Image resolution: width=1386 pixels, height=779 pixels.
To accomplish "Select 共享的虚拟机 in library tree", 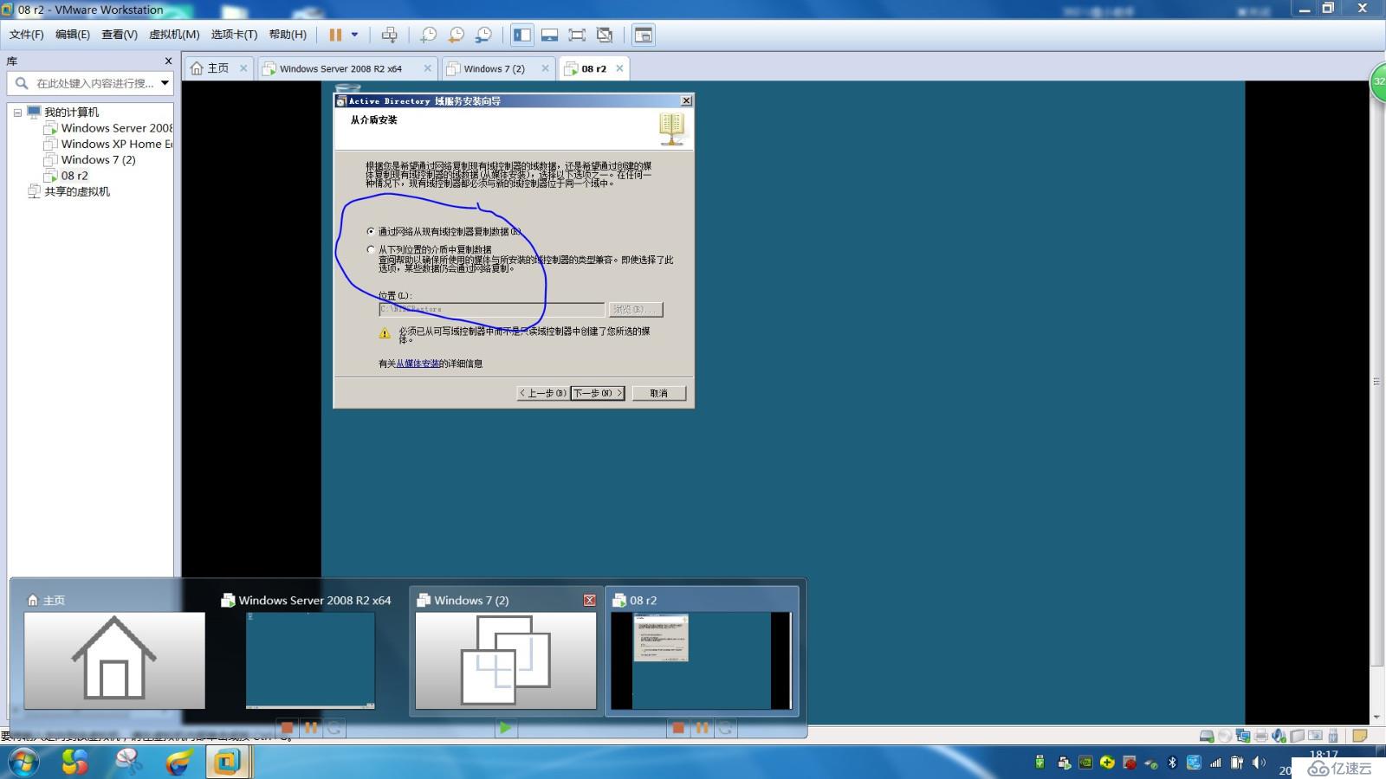I will click(x=77, y=191).
